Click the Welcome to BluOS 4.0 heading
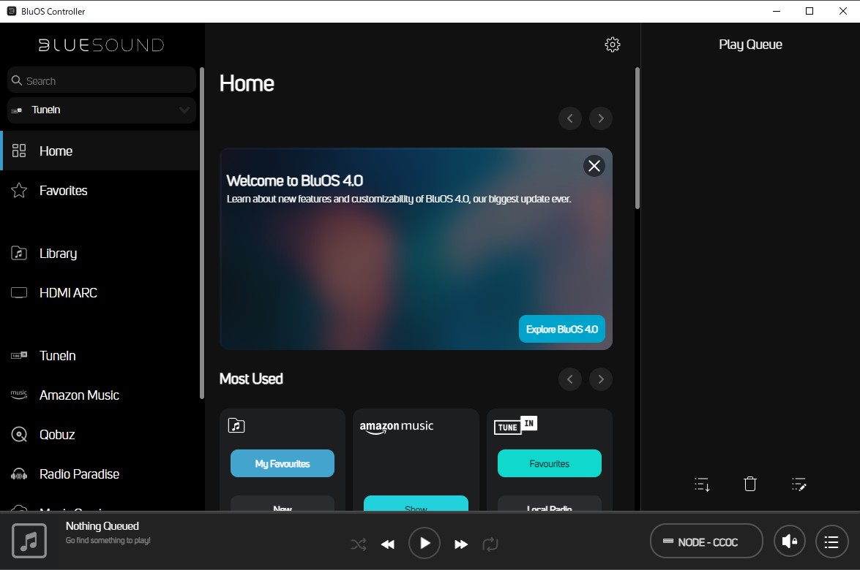Viewport: 860px width, 570px height. [x=294, y=180]
